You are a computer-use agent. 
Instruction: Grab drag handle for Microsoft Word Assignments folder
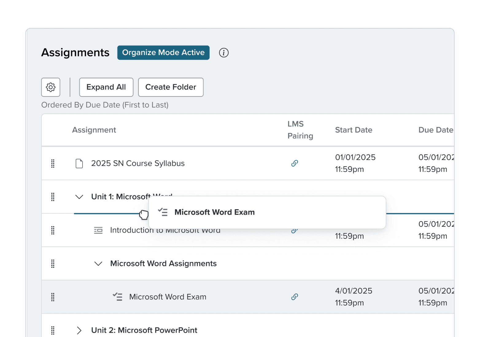(x=53, y=264)
